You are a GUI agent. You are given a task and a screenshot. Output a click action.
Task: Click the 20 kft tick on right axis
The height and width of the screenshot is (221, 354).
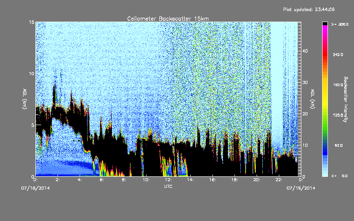305,114
